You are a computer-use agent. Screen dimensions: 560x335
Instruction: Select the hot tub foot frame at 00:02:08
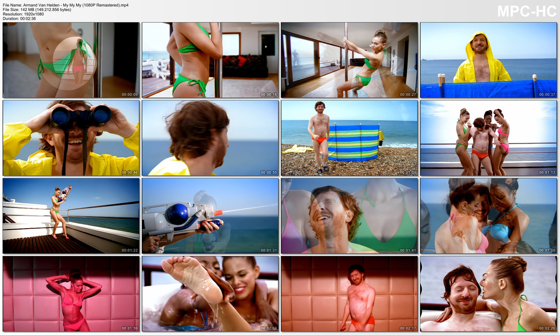point(210,294)
